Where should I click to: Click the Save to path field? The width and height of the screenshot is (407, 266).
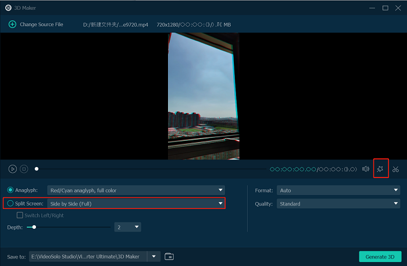pyautogui.click(x=88, y=257)
